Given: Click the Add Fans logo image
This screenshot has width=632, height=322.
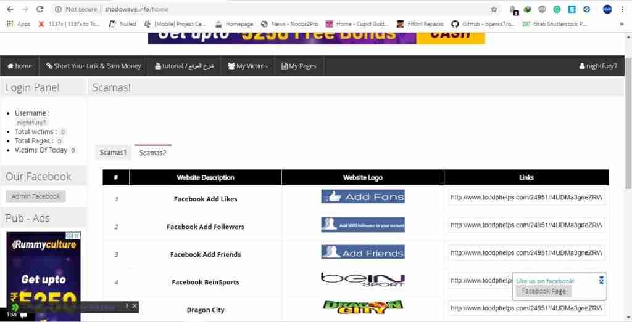Looking at the screenshot, I should click(363, 196).
